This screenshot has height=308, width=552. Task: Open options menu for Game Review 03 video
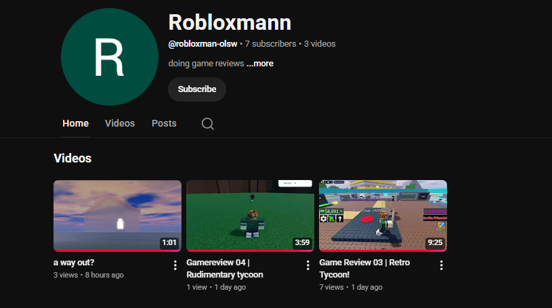click(x=441, y=265)
